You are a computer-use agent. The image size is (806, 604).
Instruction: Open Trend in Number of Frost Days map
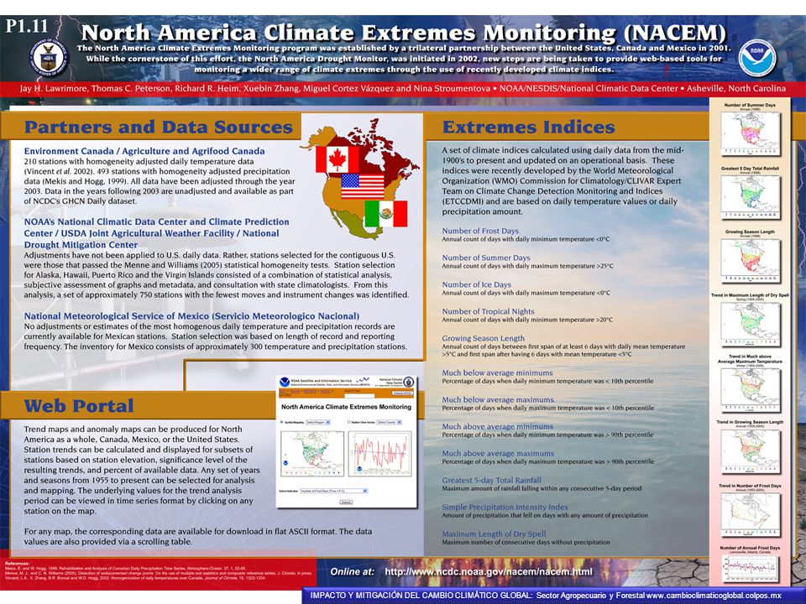pyautogui.click(x=750, y=514)
